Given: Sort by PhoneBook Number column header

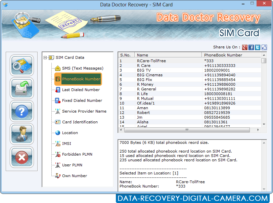Looking at the screenshot, I should [232, 55].
